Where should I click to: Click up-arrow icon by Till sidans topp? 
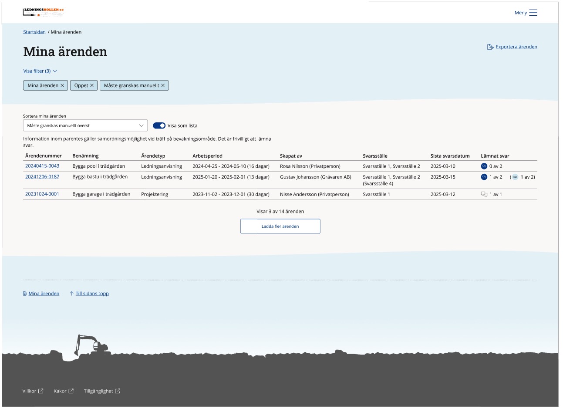coord(72,294)
